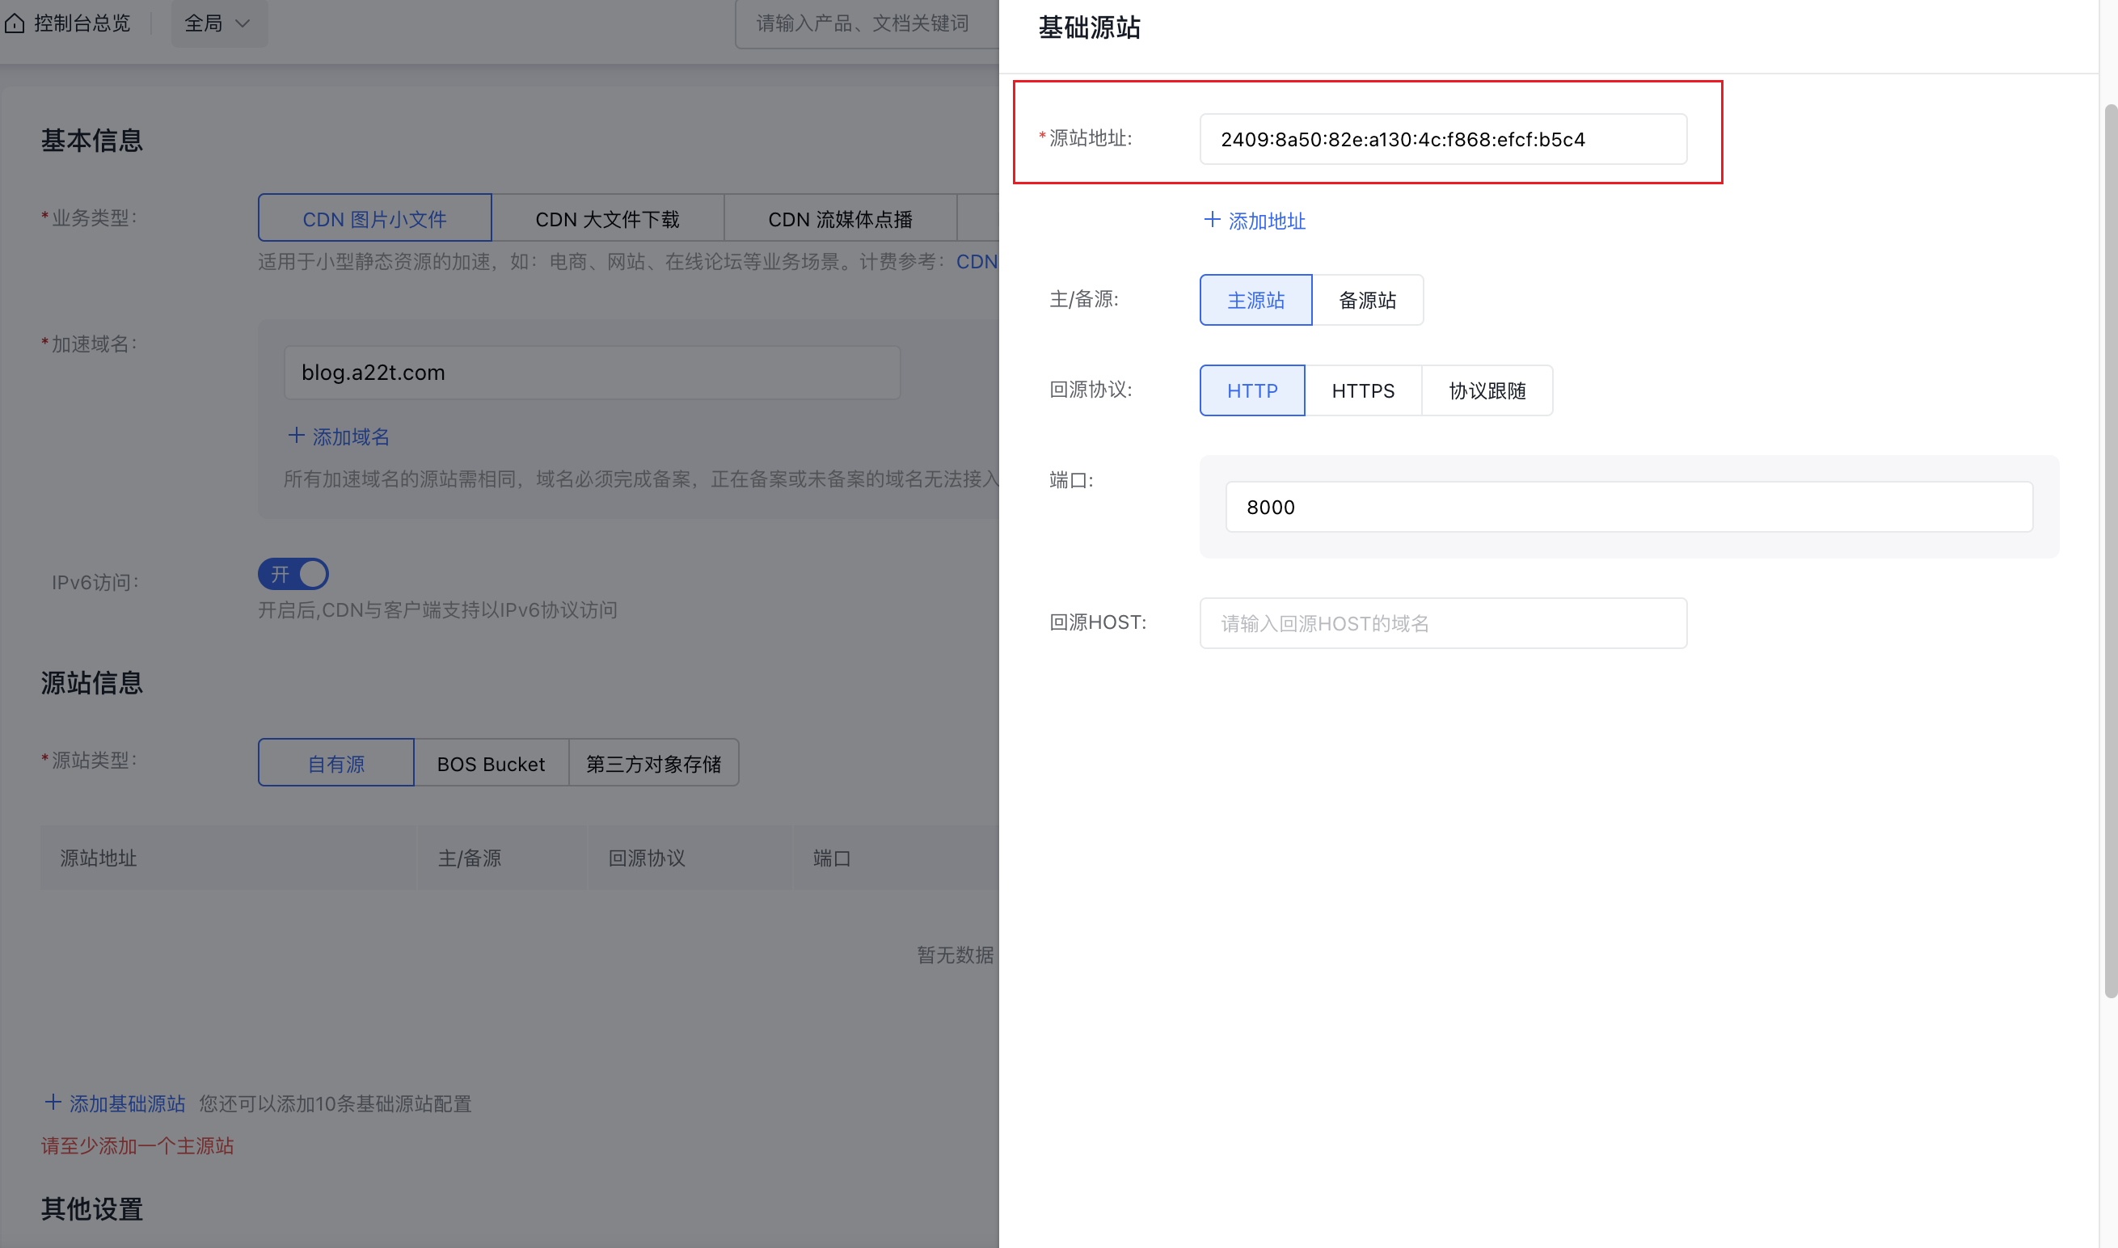Viewport: 2118px width, 1248px height.
Task: Click the 端口 field showing 8000
Action: click(1628, 507)
